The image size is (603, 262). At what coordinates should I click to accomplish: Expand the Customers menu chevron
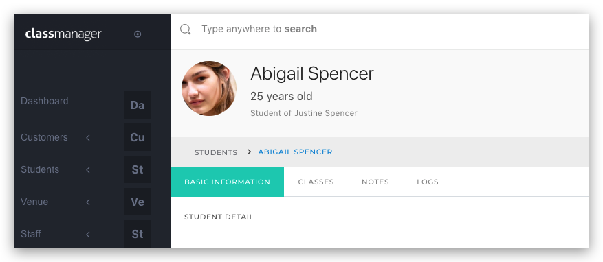(x=88, y=137)
